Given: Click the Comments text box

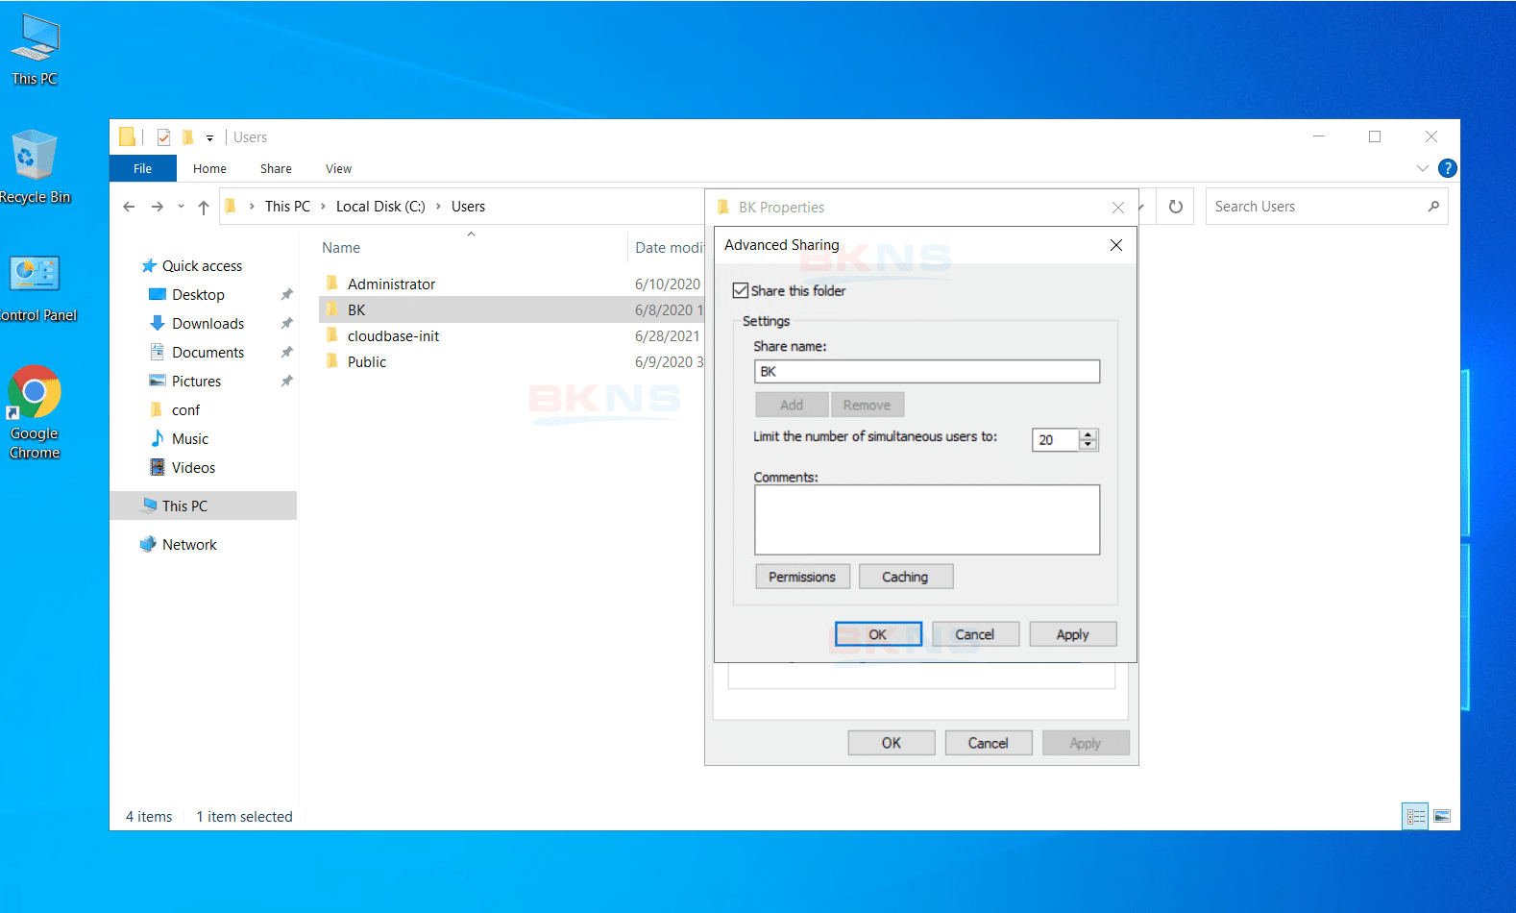Looking at the screenshot, I should 926,520.
